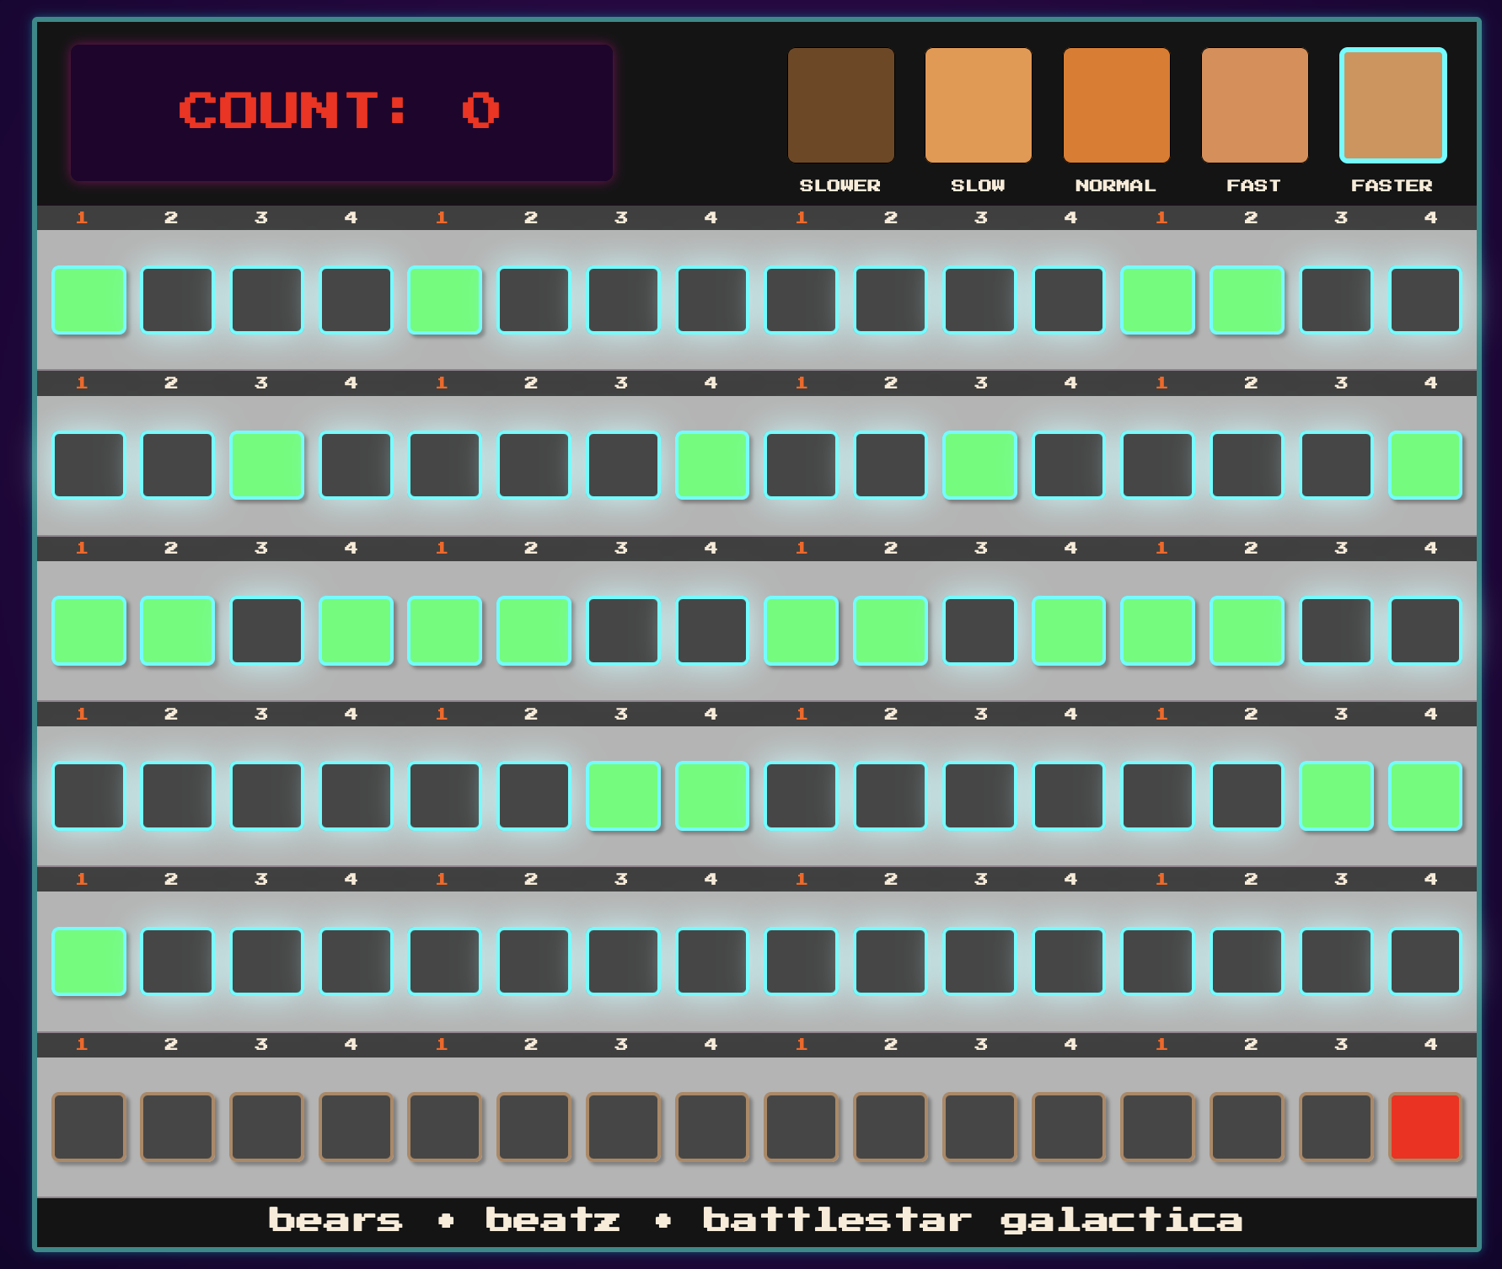Select the SLOWER tempo button

(840, 105)
